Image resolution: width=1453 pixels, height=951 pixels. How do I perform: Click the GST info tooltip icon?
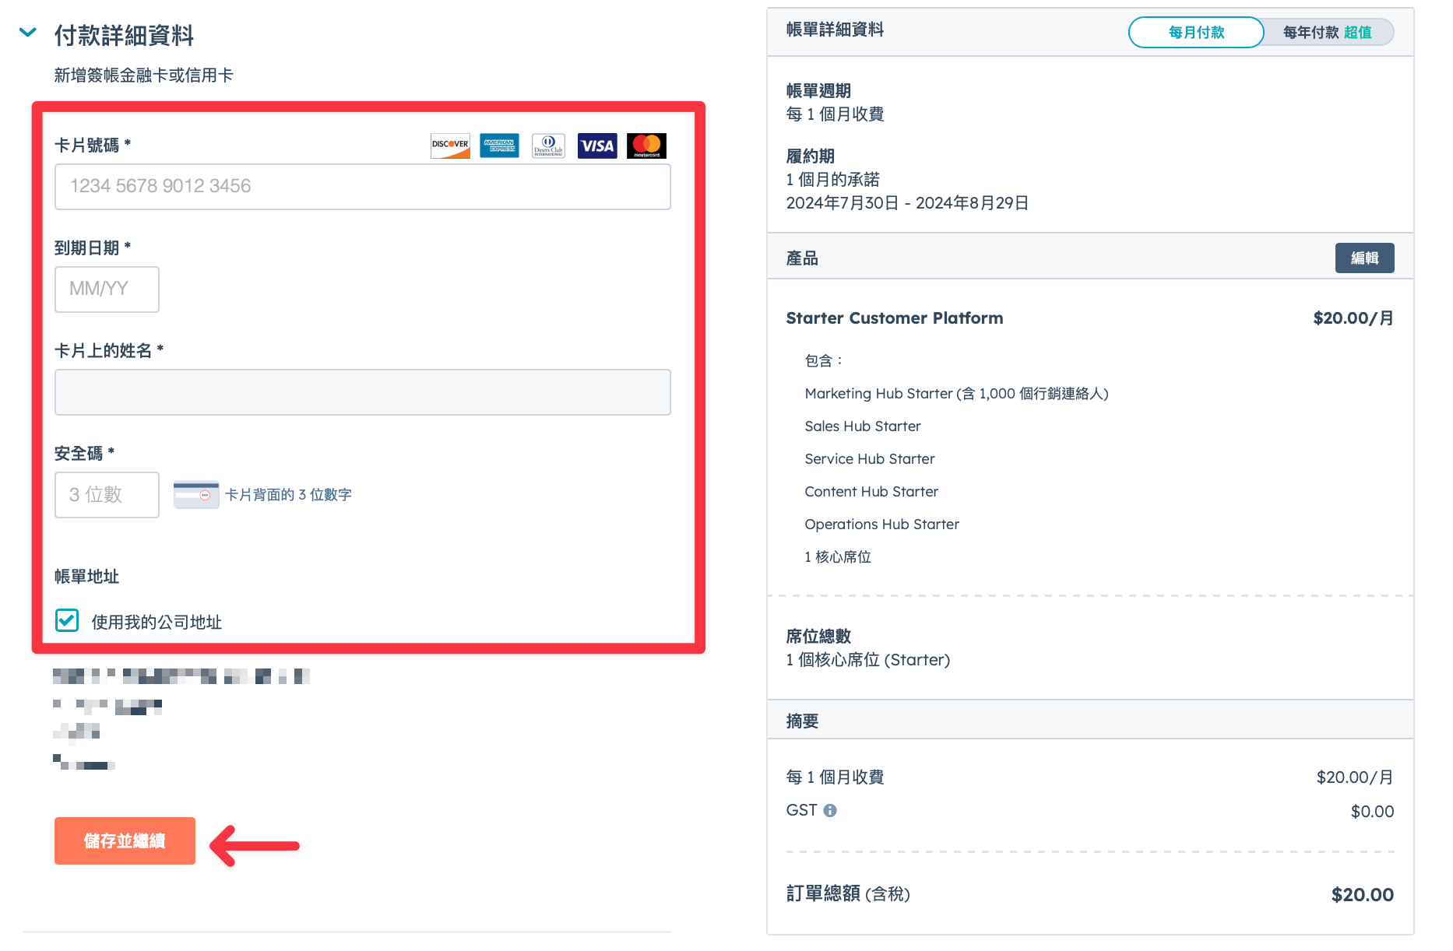(x=830, y=810)
